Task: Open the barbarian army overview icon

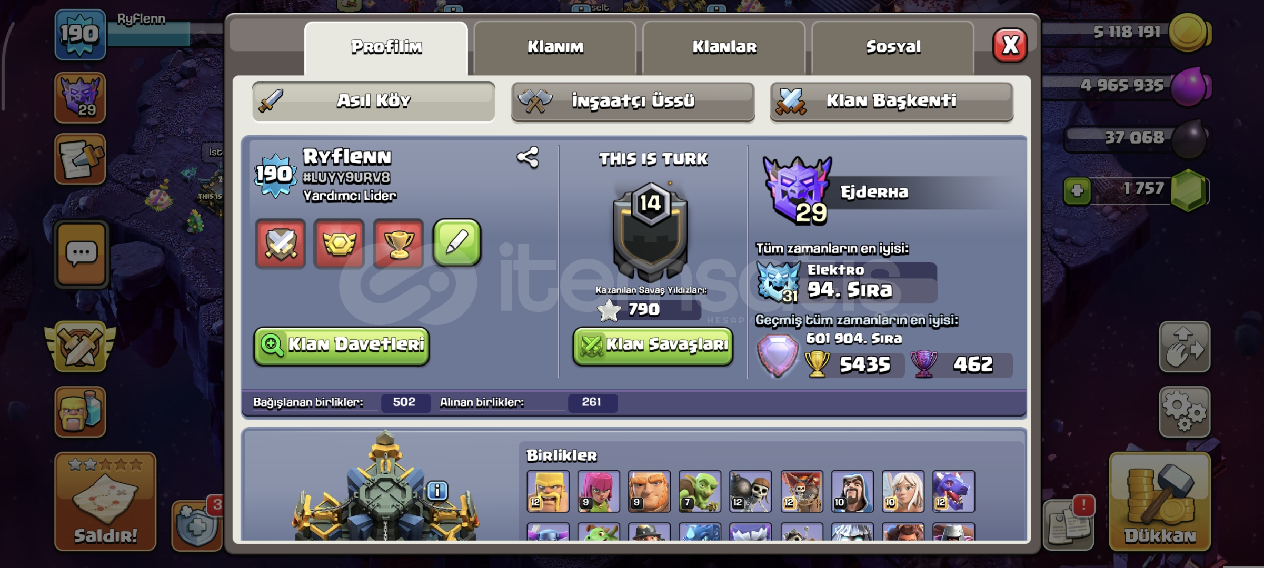Action: pyautogui.click(x=80, y=412)
